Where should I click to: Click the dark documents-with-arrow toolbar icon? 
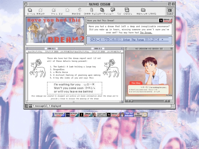pos(102,10)
